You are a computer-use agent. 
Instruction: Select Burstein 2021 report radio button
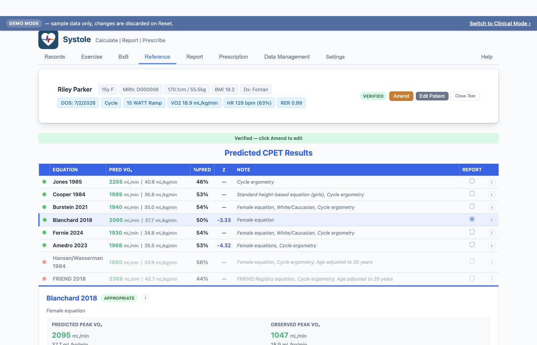click(x=472, y=206)
